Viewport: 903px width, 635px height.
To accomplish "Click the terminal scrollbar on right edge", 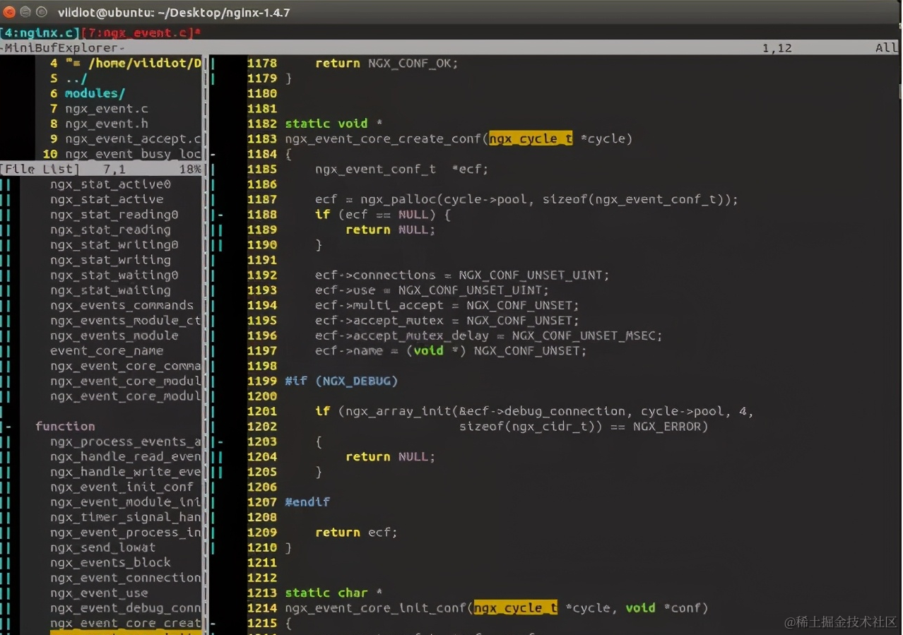I will (900, 92).
